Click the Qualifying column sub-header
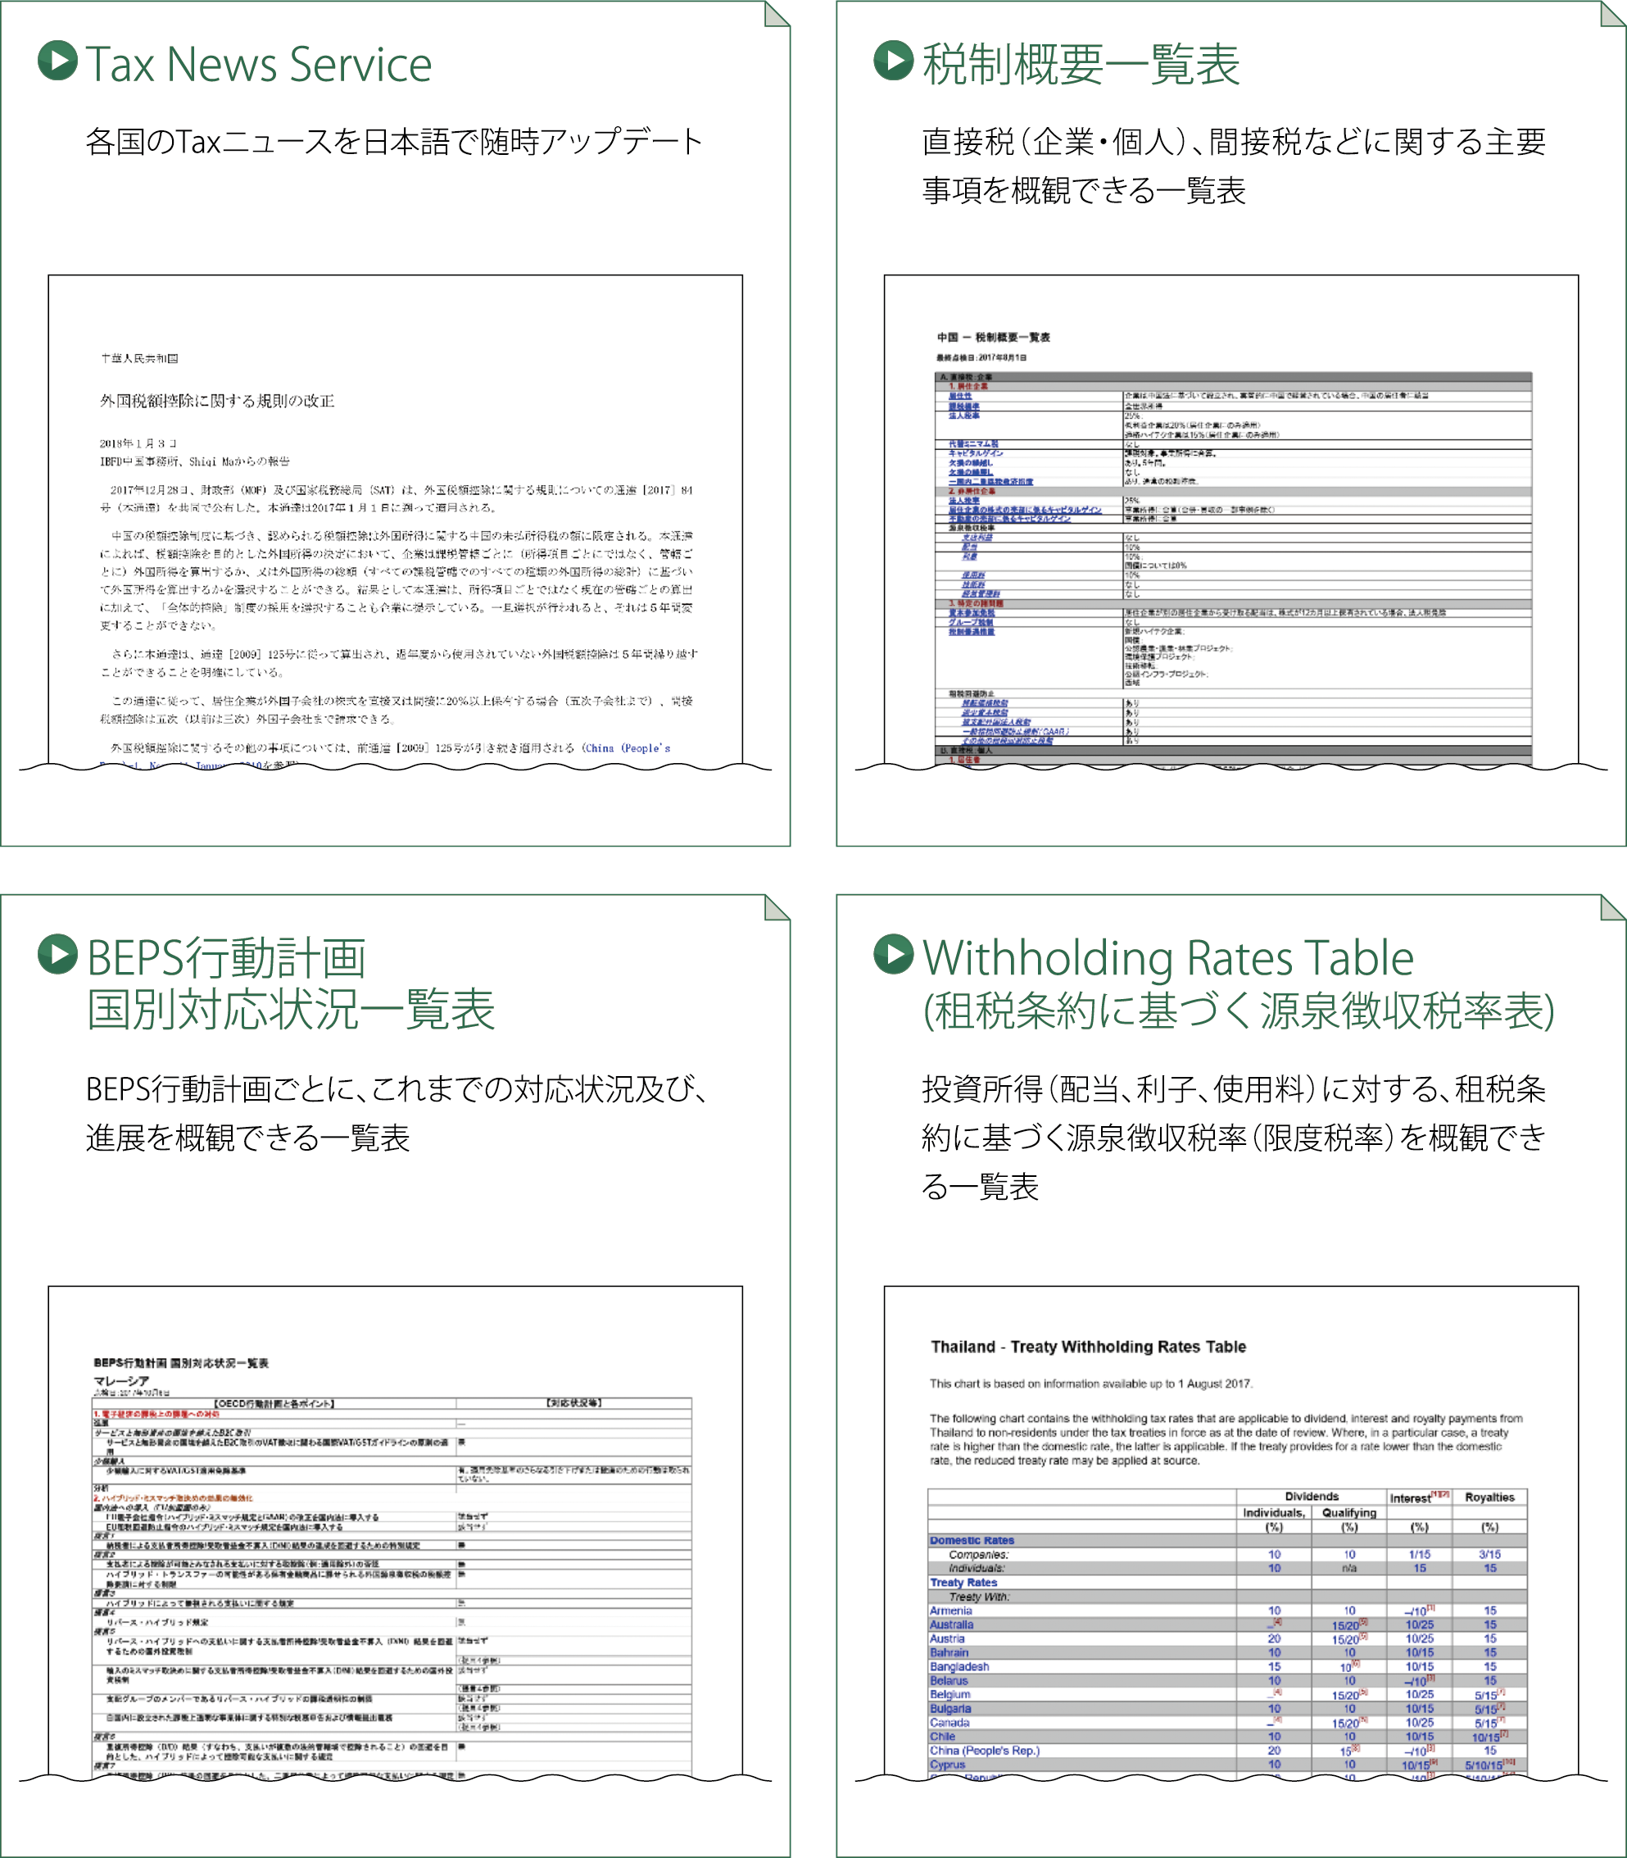 (1349, 1513)
